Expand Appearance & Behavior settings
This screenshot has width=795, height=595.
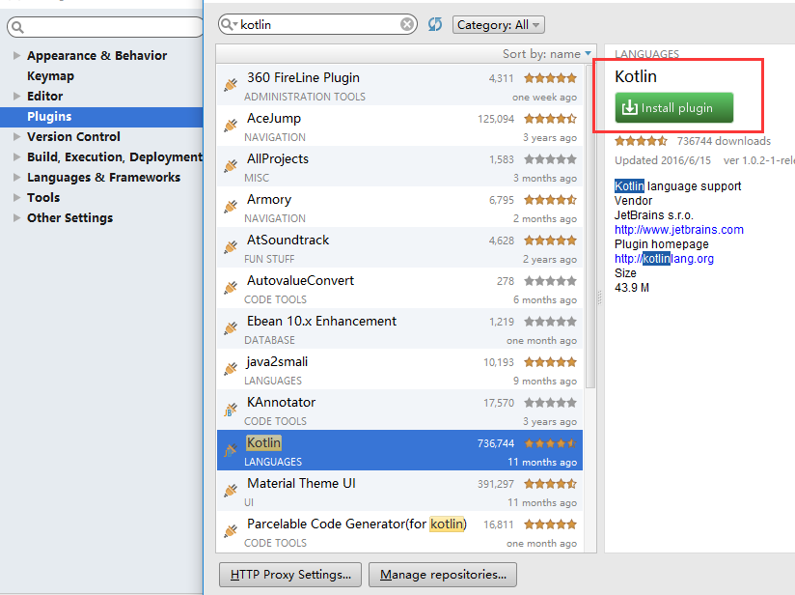pyautogui.click(x=16, y=55)
